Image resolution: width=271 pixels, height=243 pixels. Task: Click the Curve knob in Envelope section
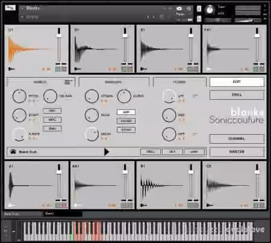(x=124, y=96)
